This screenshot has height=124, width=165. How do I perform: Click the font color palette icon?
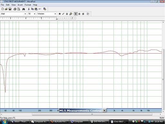coord(71,14)
